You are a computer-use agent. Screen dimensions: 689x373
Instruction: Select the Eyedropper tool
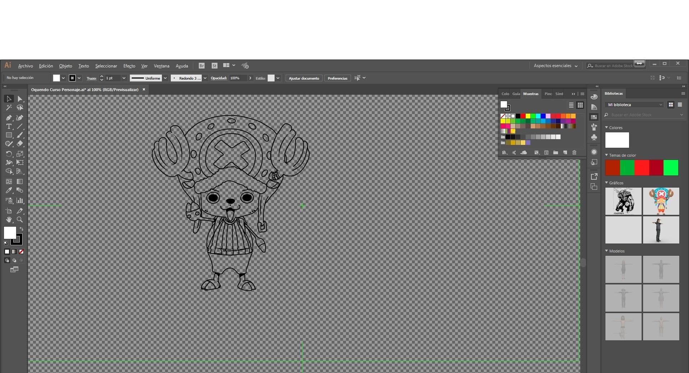pyautogui.click(x=9, y=190)
